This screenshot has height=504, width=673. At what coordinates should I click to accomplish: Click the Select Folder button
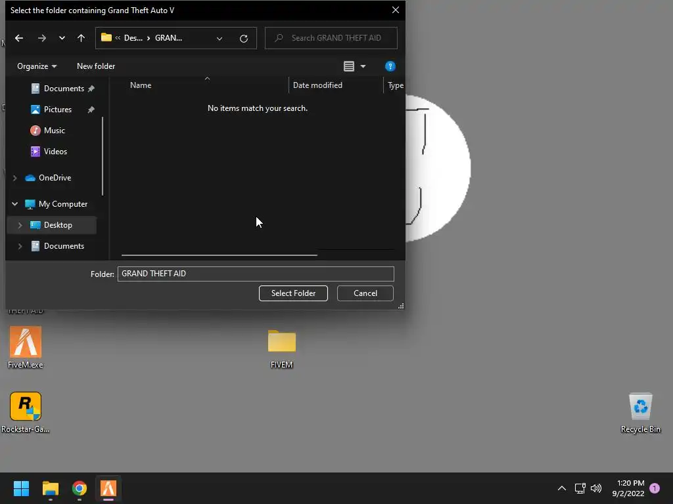tap(293, 293)
